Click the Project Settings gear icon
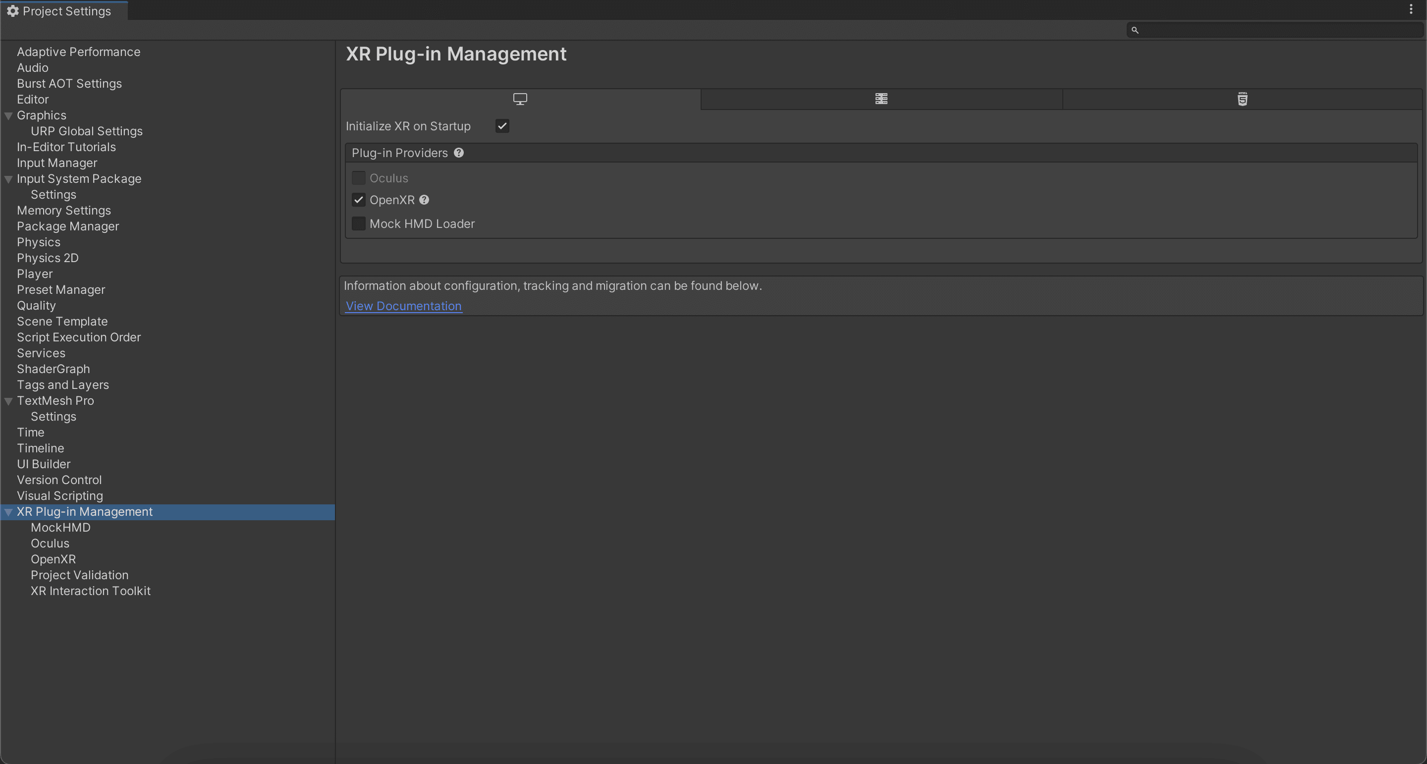Screen dimensions: 1427x764 click(x=12, y=11)
